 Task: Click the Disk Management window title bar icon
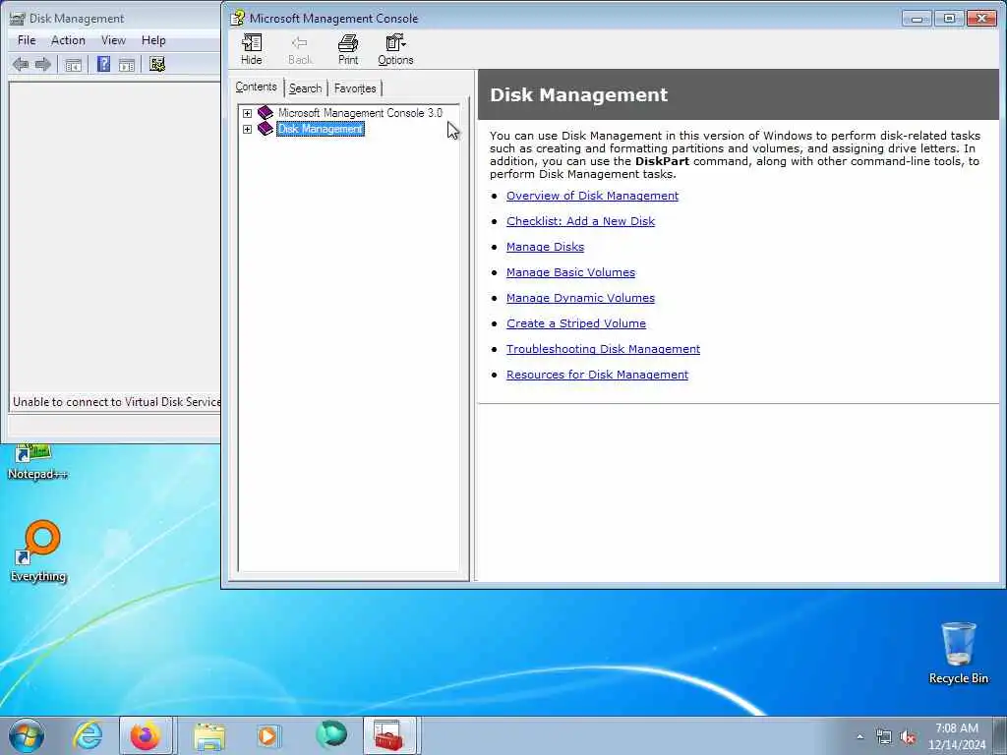[x=18, y=18]
